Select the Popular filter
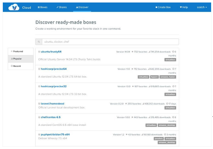The image size is (213, 149). (x=21, y=59)
